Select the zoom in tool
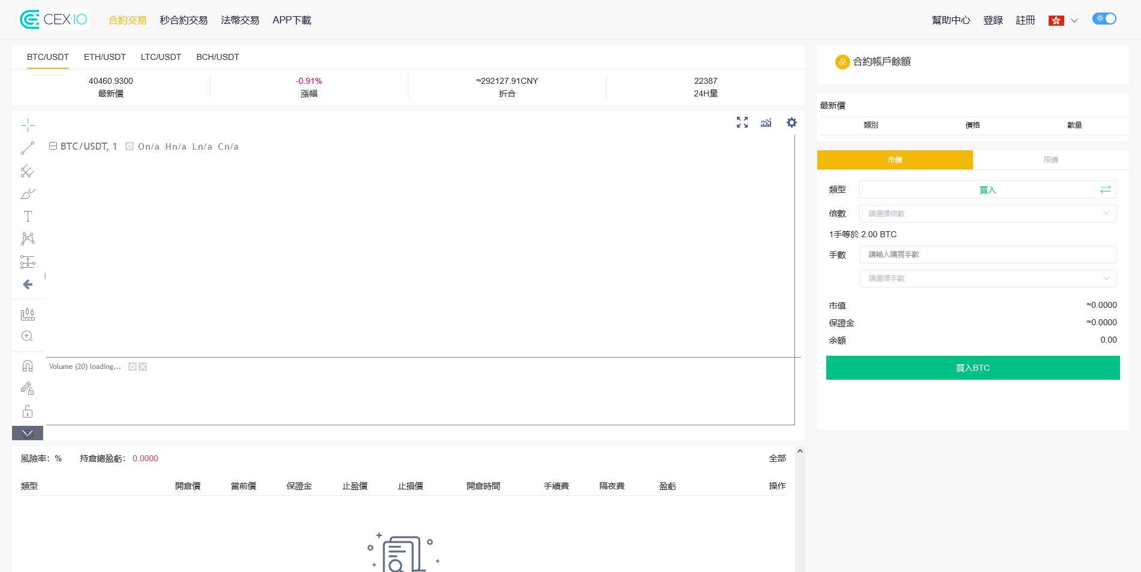This screenshot has height=572, width=1141. (x=28, y=337)
